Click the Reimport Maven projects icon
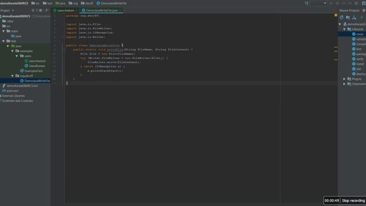This screenshot has width=366, height=206. (341, 18)
